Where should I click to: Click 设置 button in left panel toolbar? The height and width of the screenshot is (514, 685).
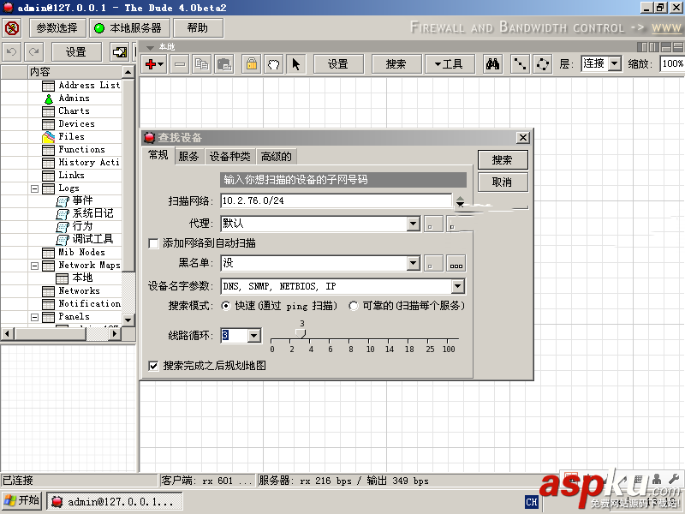tap(76, 52)
